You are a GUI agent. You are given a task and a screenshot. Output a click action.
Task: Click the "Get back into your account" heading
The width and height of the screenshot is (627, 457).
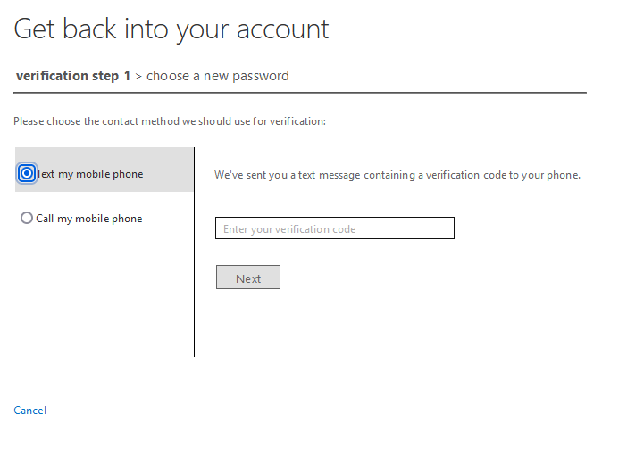[x=171, y=29]
